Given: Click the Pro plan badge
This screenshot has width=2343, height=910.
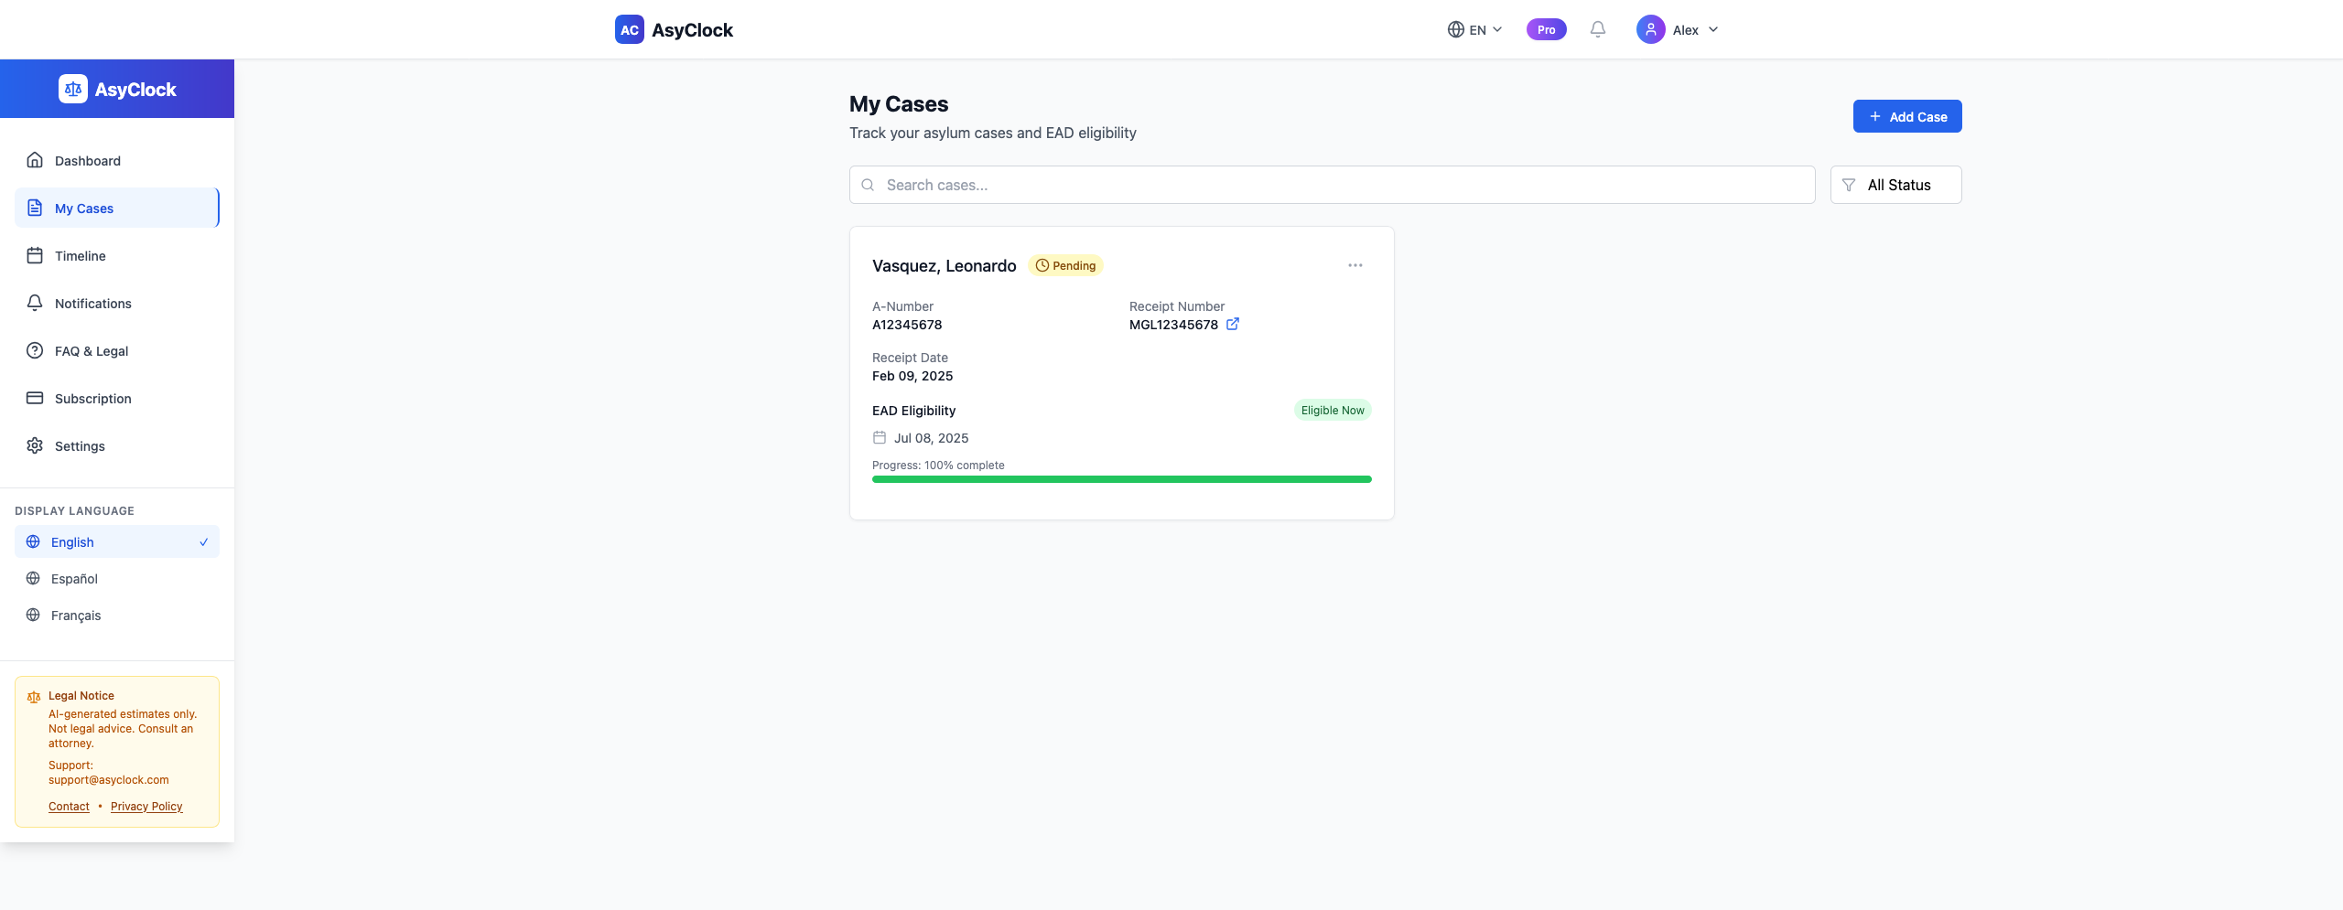Looking at the screenshot, I should click(1546, 29).
